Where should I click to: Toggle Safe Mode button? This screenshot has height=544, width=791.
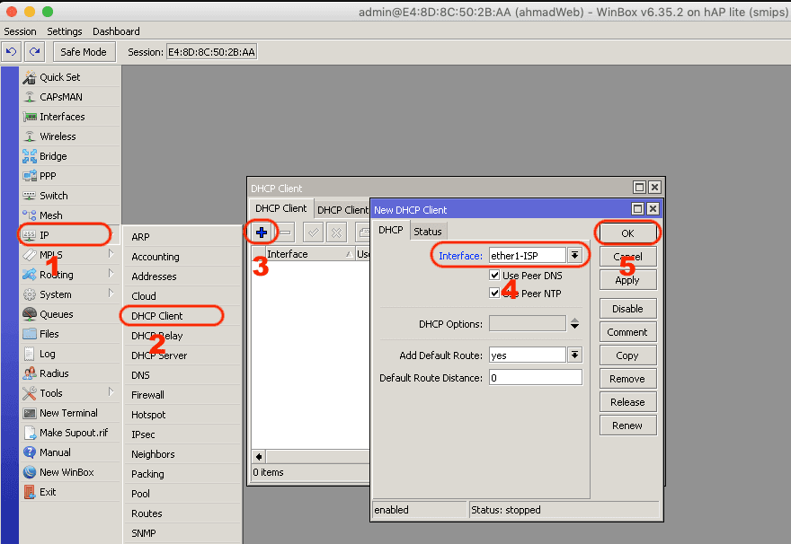pyautogui.click(x=84, y=52)
